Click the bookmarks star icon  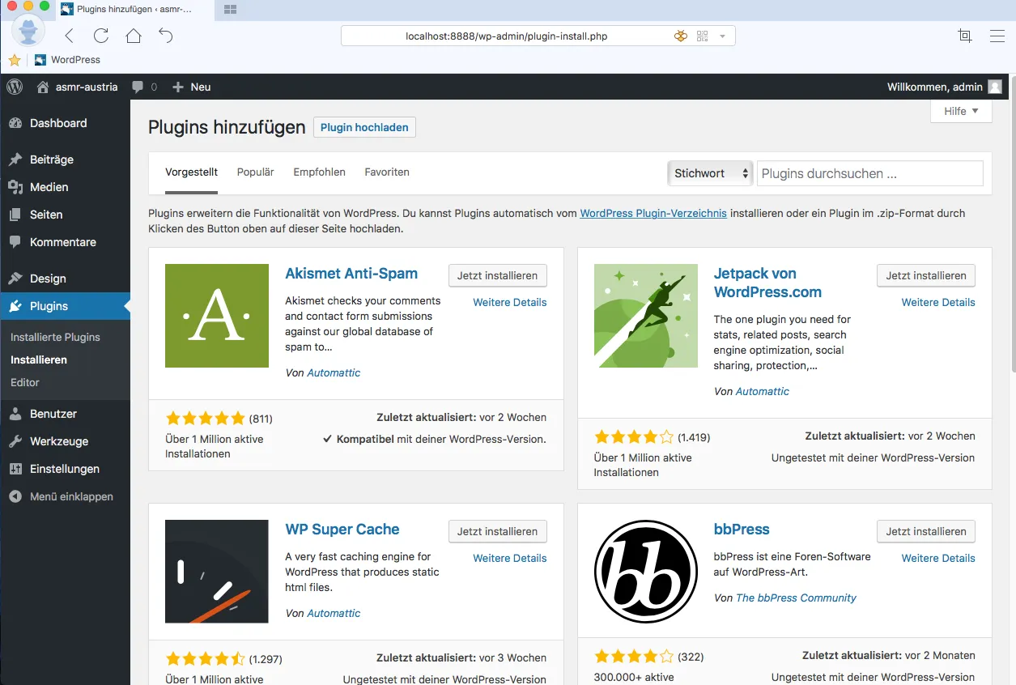(15, 60)
